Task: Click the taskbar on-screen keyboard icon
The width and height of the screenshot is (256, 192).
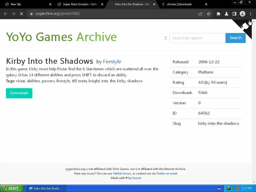Action: point(219,188)
